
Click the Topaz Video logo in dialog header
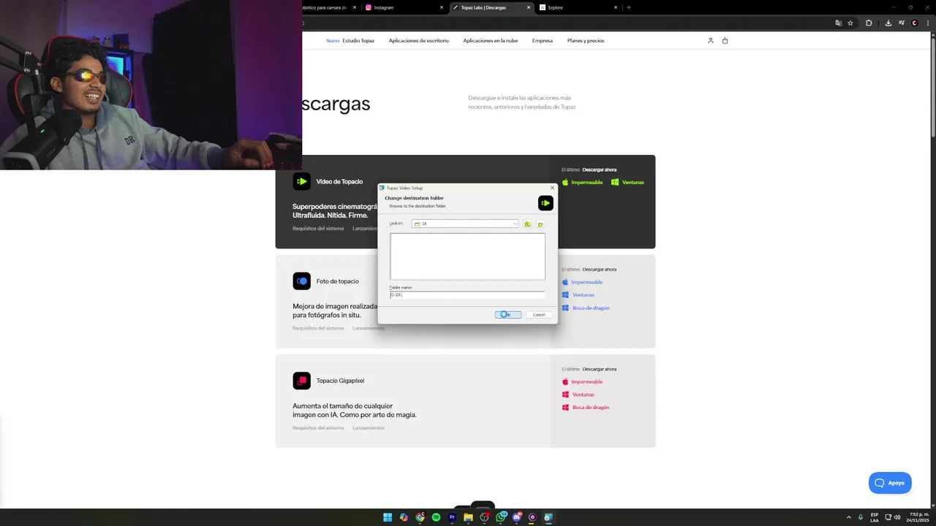(x=546, y=203)
